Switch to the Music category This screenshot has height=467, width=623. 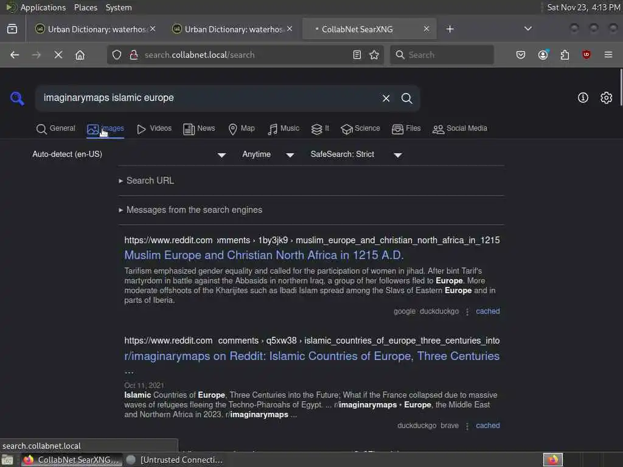pos(284,129)
